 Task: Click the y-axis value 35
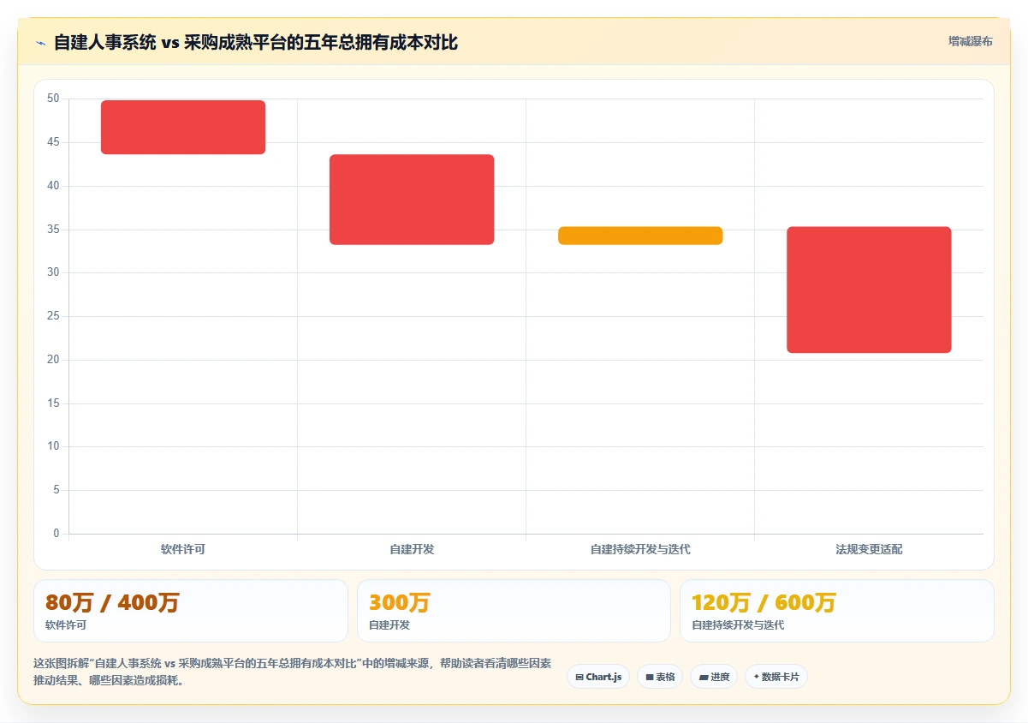53,229
